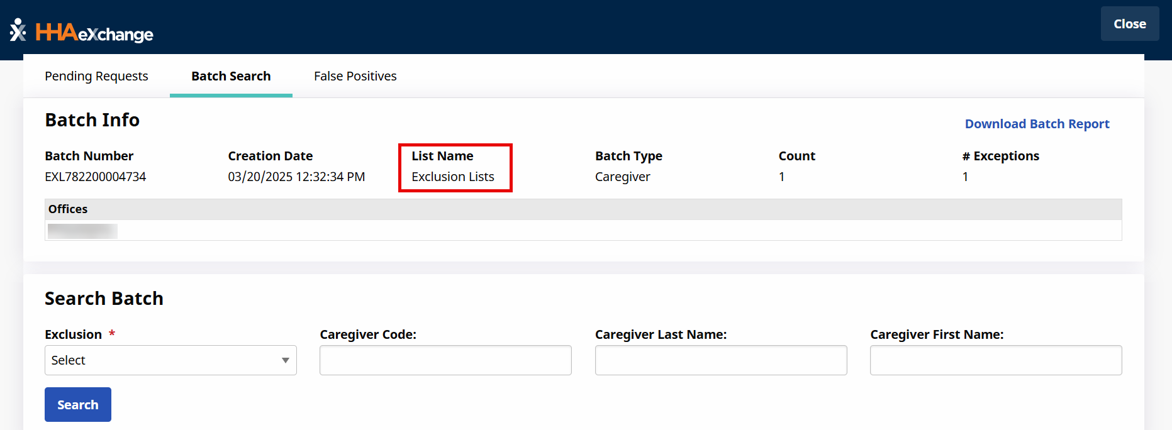This screenshot has height=430, width=1172.
Task: Download the Batch Report
Action: coord(1037,124)
